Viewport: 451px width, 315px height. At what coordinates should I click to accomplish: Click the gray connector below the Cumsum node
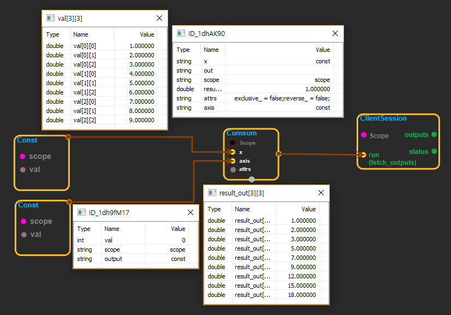pos(251,179)
